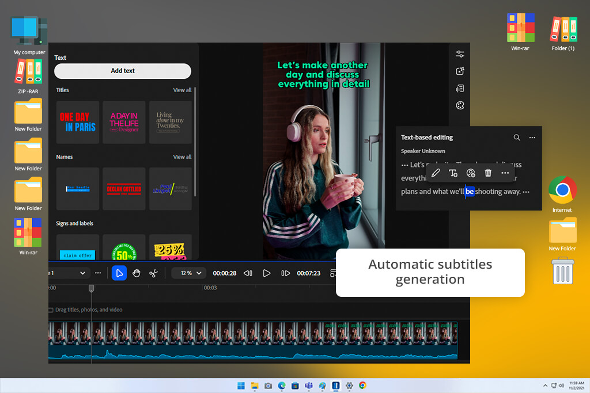Open the audio list icon in right sidebar
The image size is (590, 393).
pos(460,89)
